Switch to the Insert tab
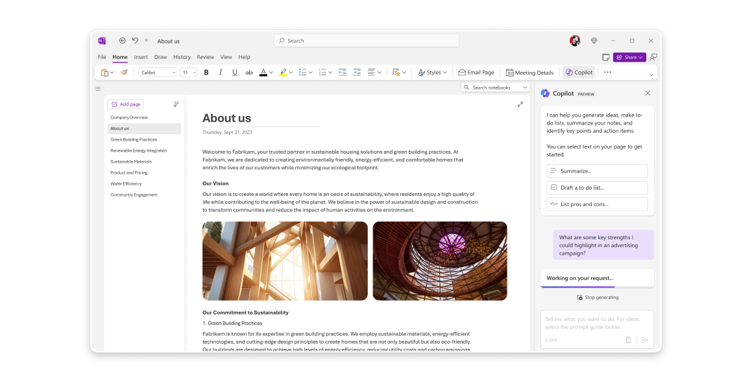 141,57
